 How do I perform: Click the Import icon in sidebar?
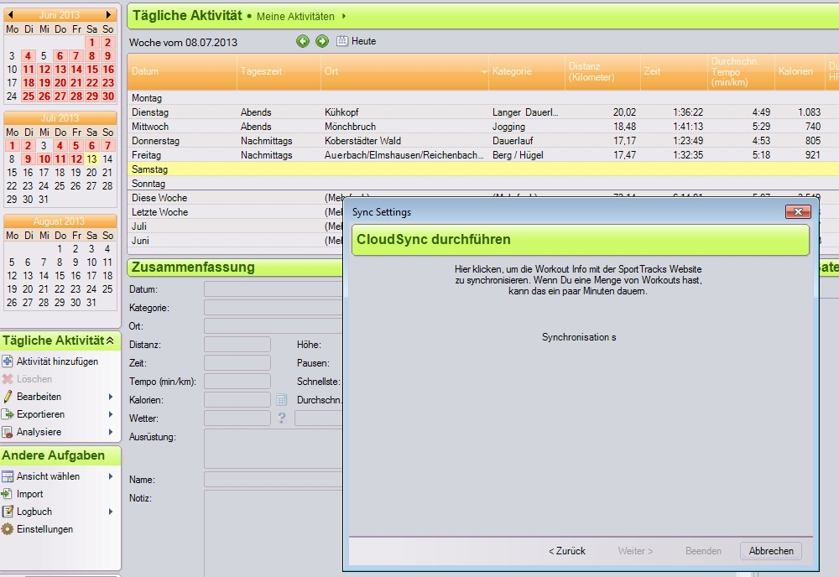[x=8, y=494]
